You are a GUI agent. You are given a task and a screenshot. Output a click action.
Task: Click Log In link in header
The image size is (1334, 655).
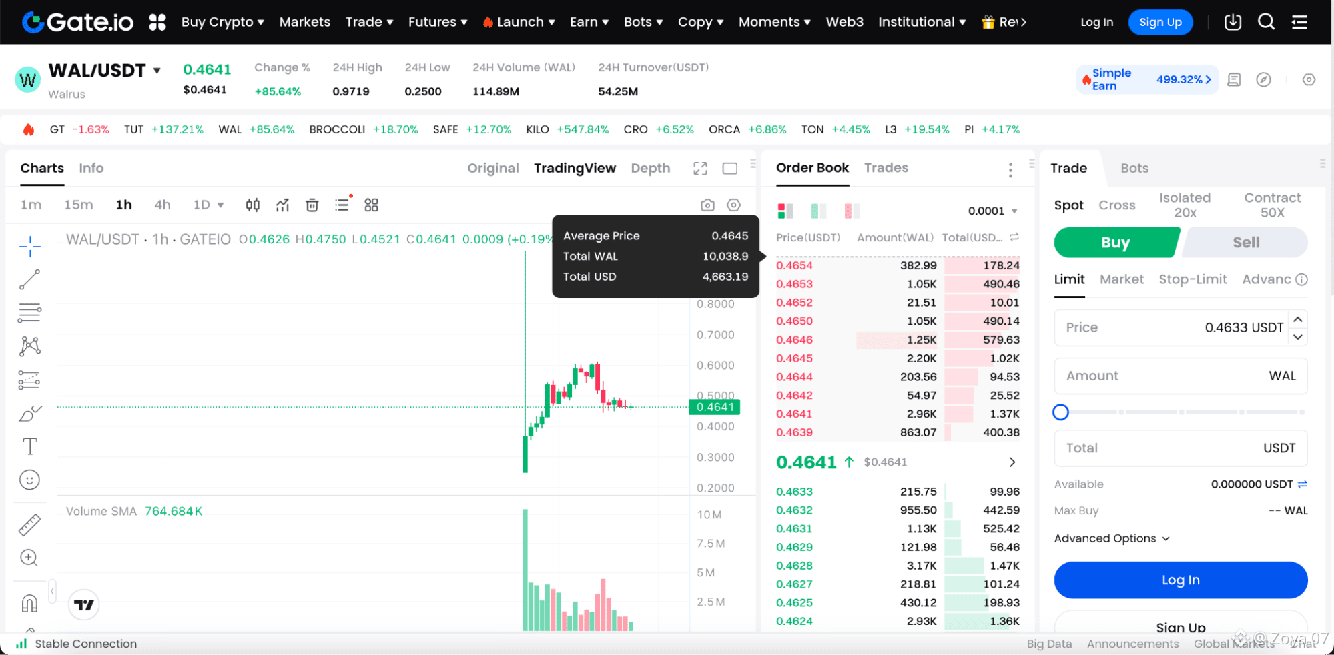(x=1097, y=22)
